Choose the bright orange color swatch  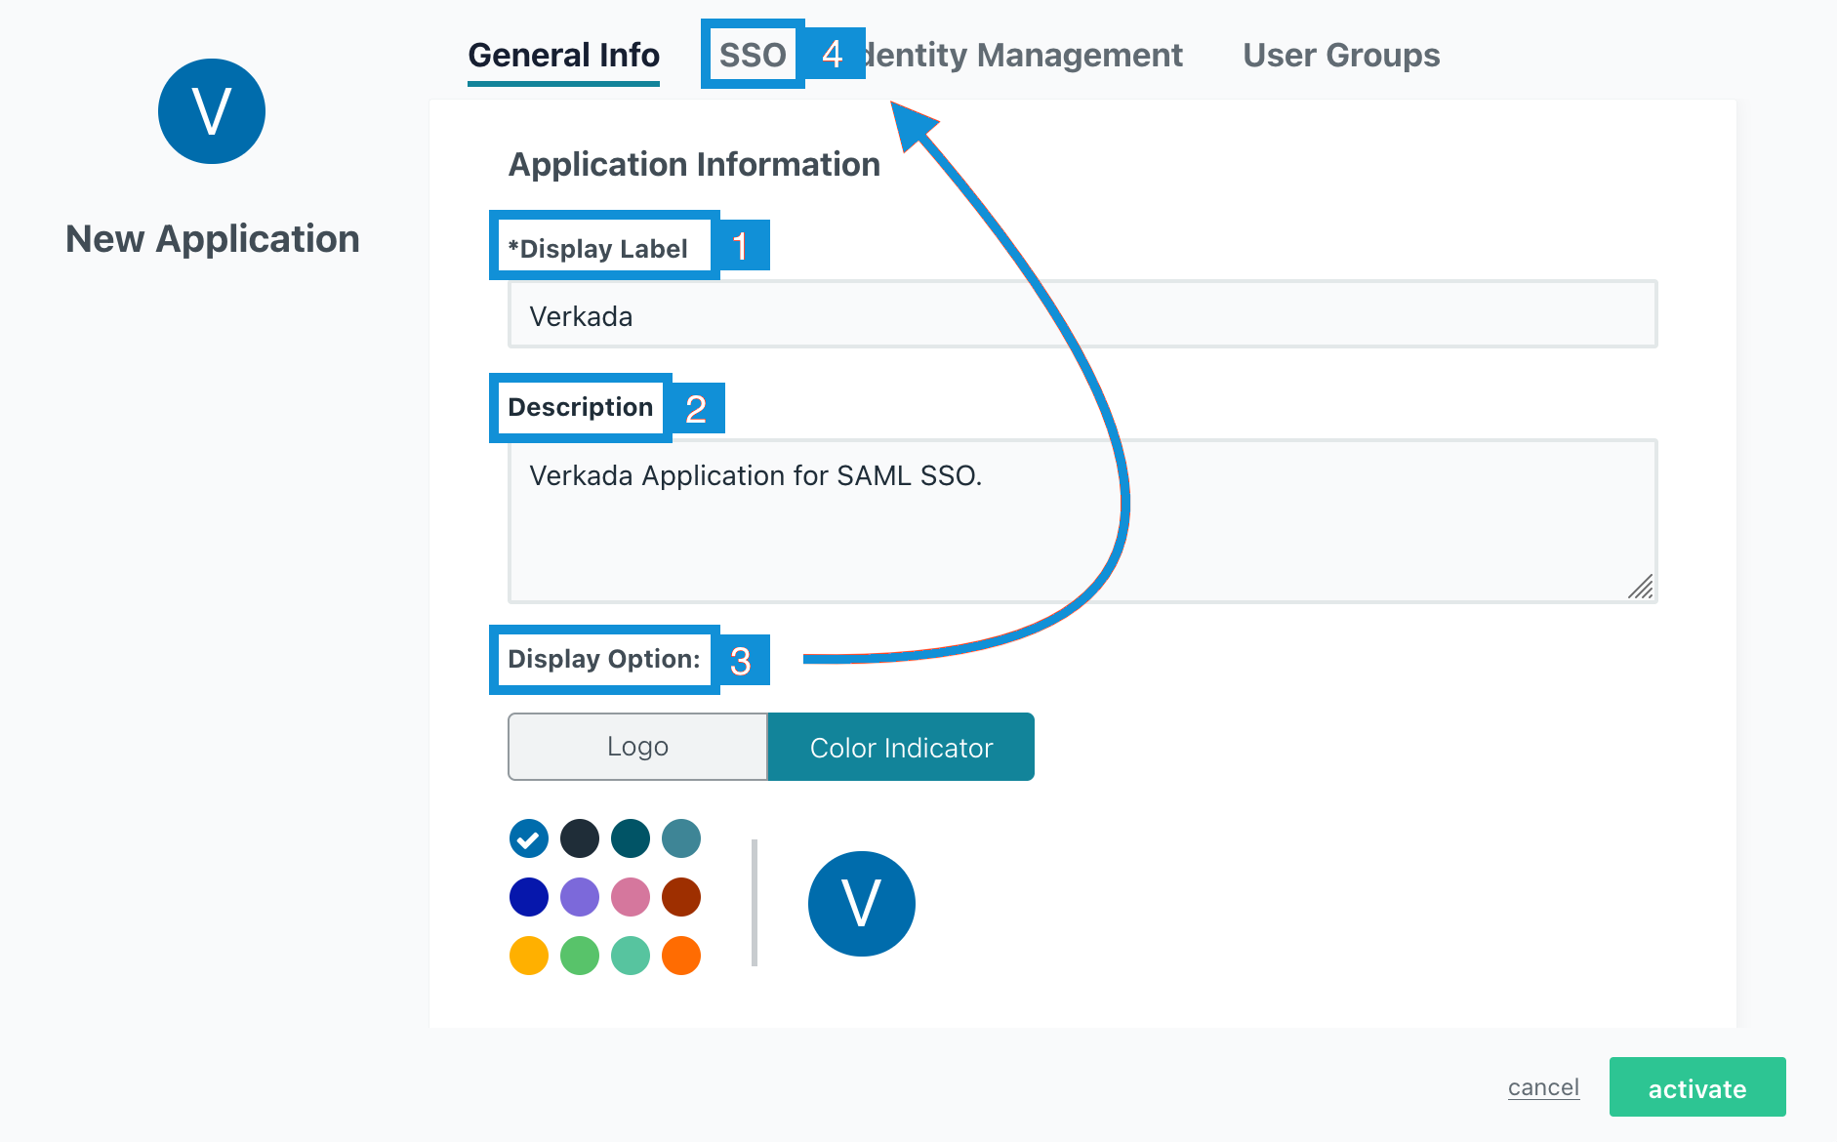click(681, 956)
